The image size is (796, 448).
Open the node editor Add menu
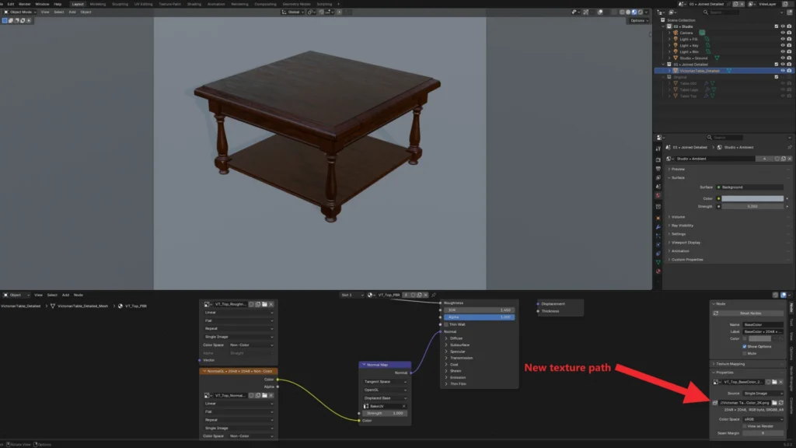click(65, 295)
